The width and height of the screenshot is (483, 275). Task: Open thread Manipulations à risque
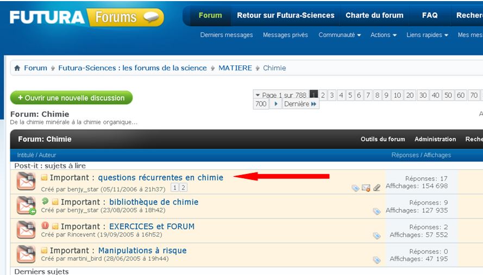click(142, 251)
